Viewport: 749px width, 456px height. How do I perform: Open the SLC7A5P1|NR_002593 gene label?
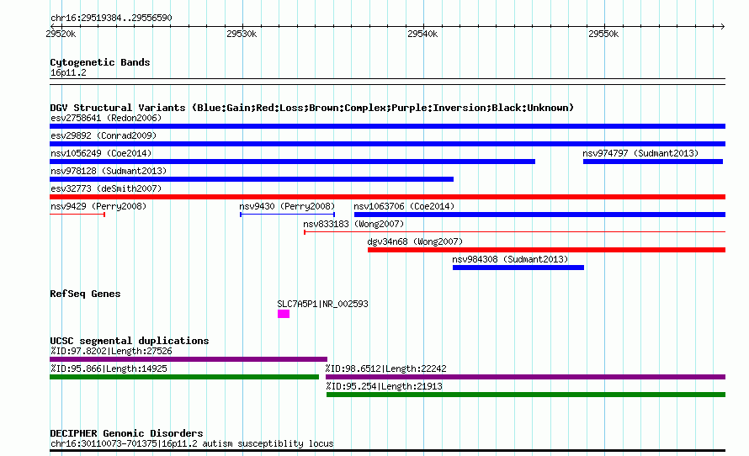click(323, 304)
